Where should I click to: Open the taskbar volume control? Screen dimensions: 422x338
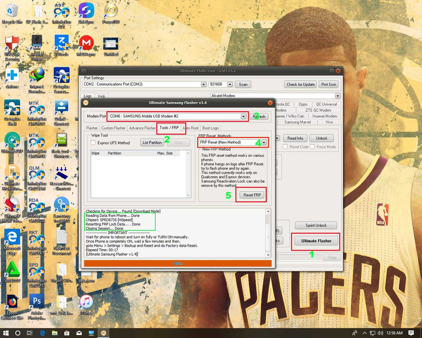pyautogui.click(x=380, y=333)
